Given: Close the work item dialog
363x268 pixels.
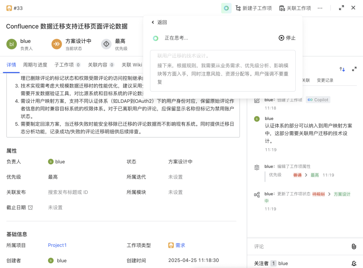Looking at the screenshot, I should point(353,8).
